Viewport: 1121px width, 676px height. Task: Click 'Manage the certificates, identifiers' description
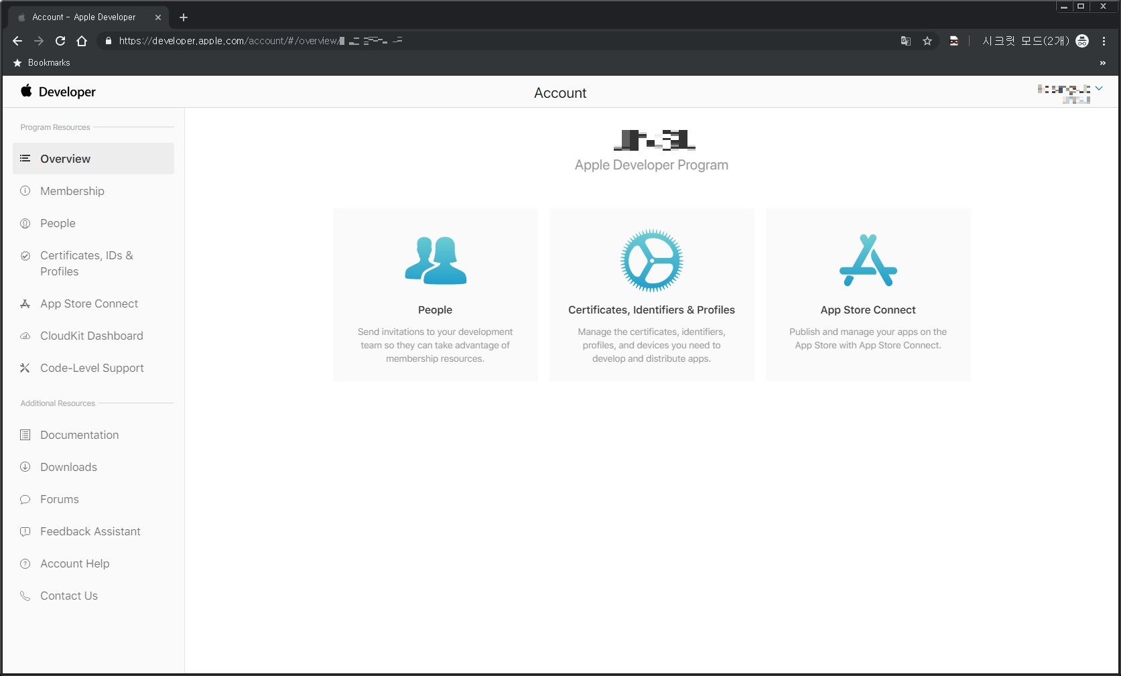pyautogui.click(x=652, y=332)
